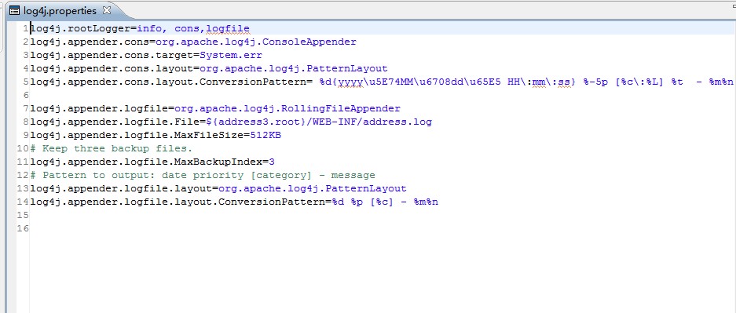
Task: Click line number 16 in the gutter
Action: click(23, 228)
